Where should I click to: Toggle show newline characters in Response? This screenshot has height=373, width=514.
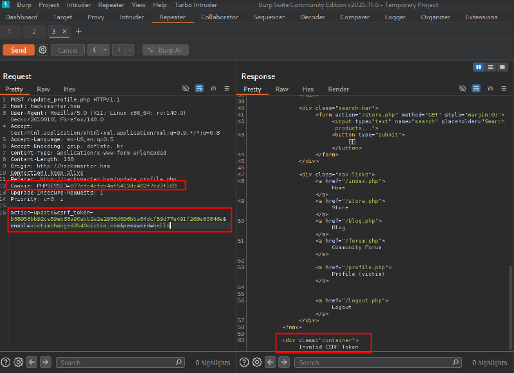tap(490, 89)
